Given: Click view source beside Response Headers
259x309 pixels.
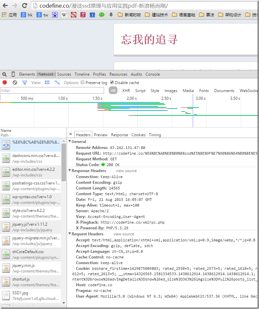Looking at the screenshot, I should pos(126,171).
